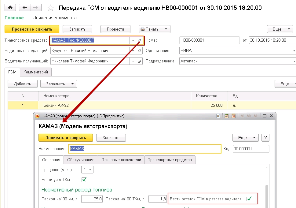
Task: Switch to Комментарий tab
Action: tap(36, 72)
